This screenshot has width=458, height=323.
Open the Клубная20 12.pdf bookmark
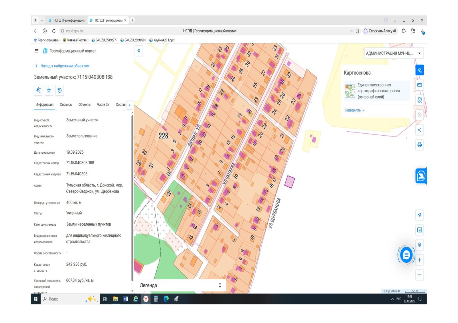(x=162, y=40)
